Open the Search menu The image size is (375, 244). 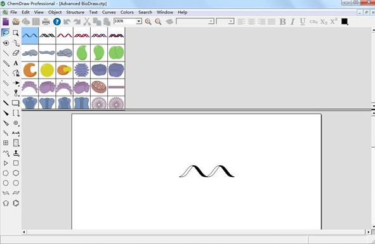point(145,12)
